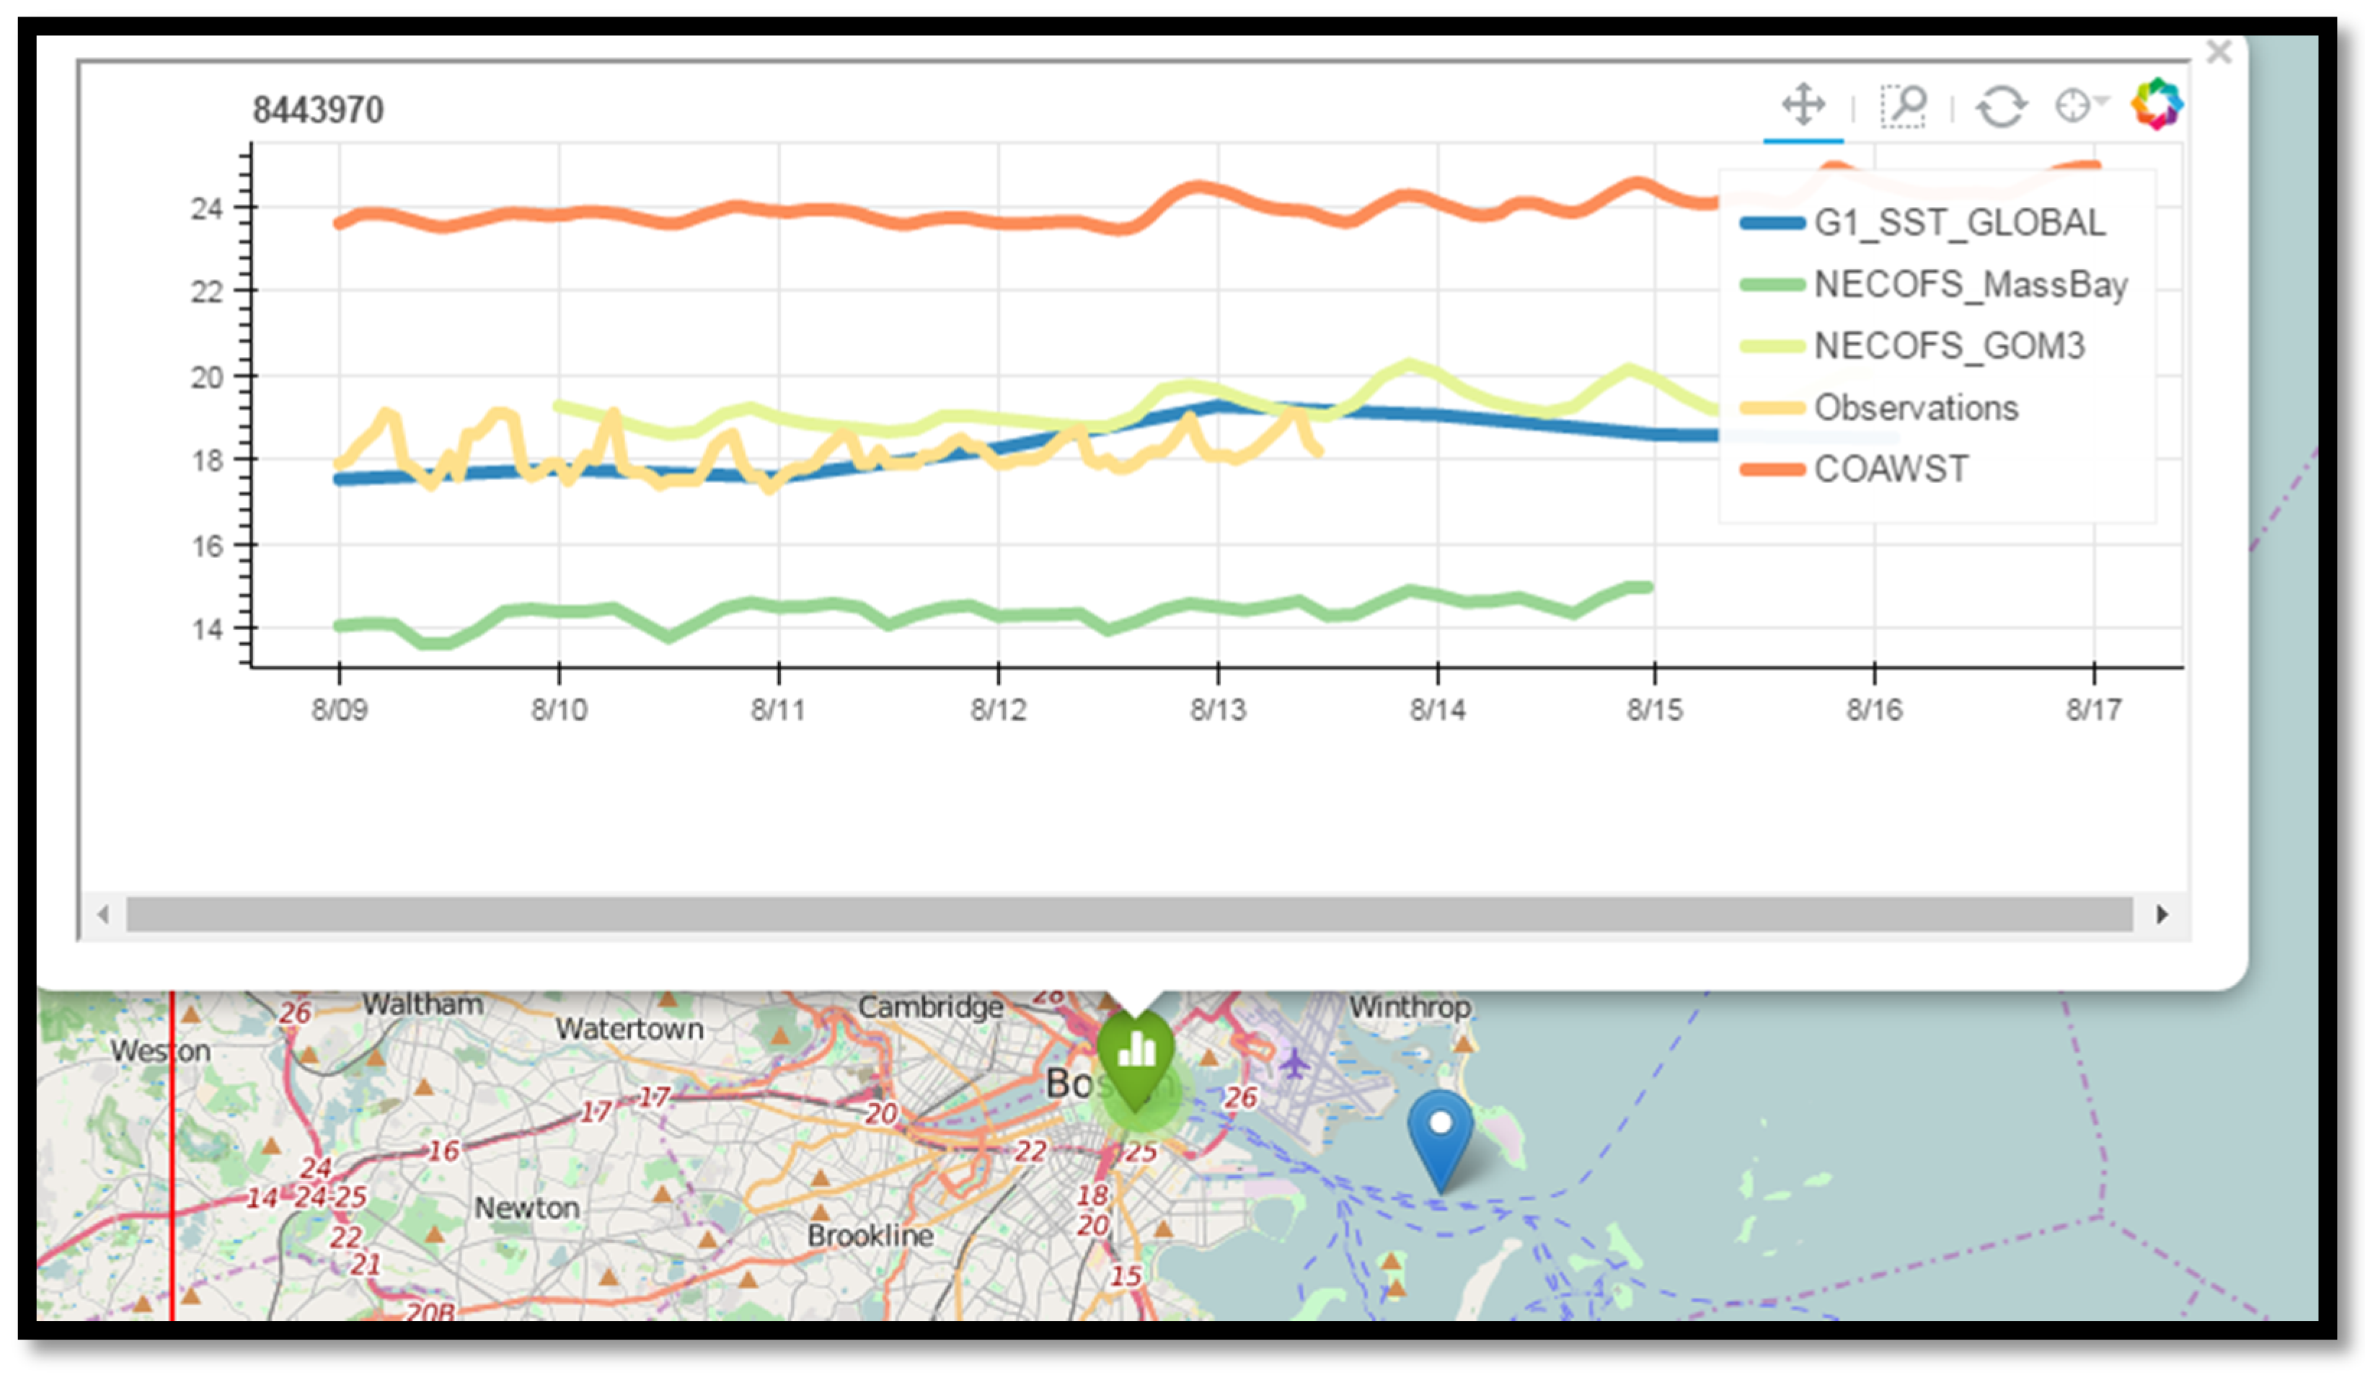This screenshot has height=1380, width=2365.
Task: Click G1_SST_GLOBAL legend entry
Action: click(1958, 224)
